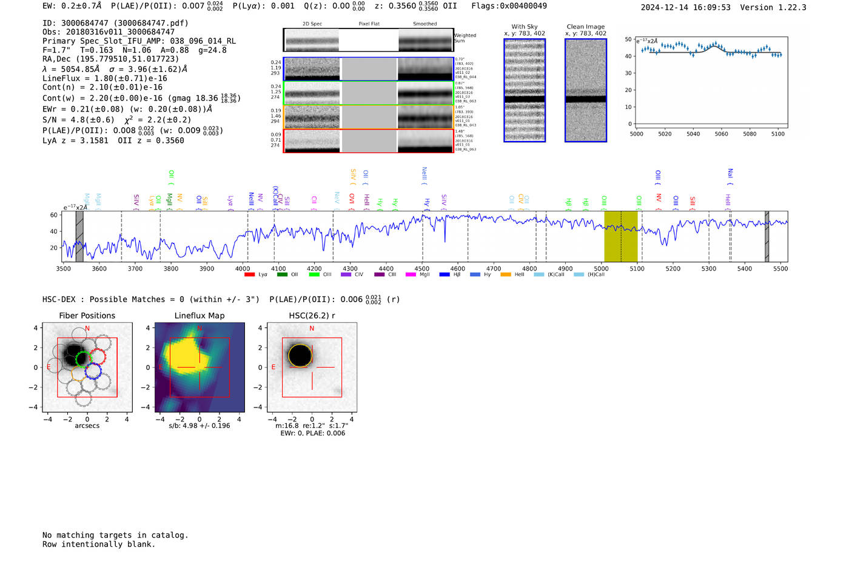
Task: Click the Clean Image cutout
Action: click(x=586, y=90)
